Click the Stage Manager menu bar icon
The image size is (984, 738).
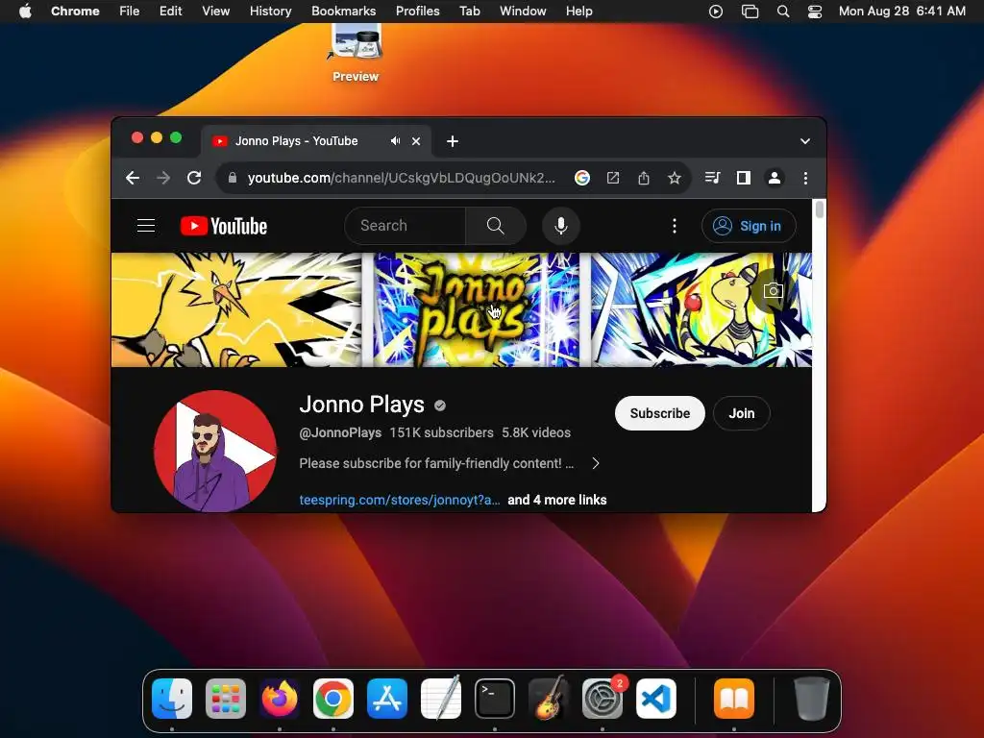pos(750,12)
